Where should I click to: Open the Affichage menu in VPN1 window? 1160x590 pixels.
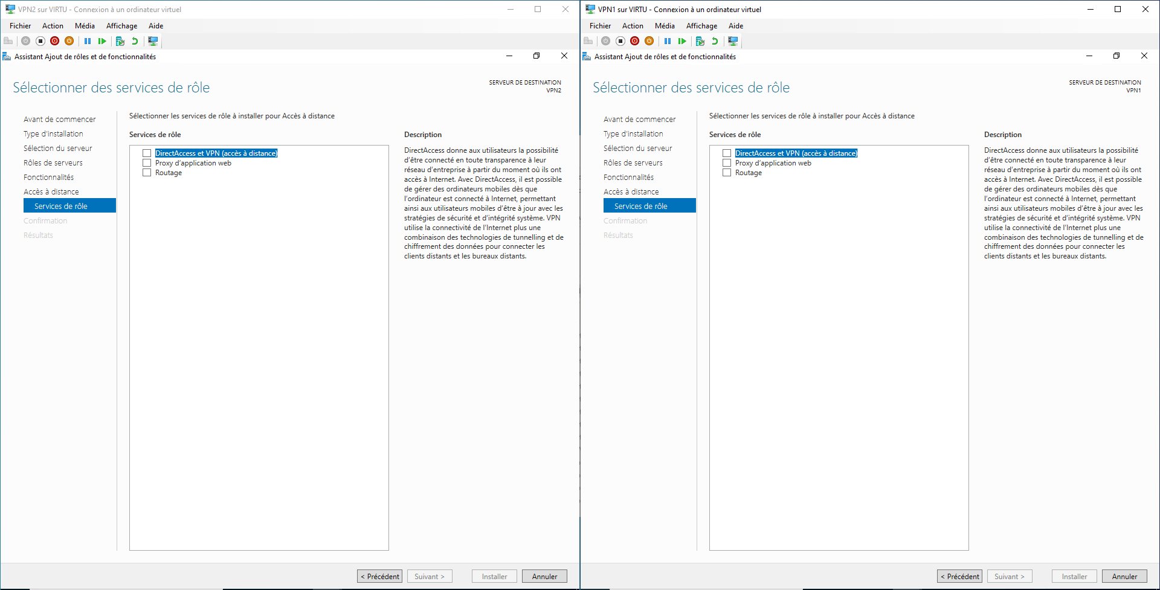click(x=701, y=26)
